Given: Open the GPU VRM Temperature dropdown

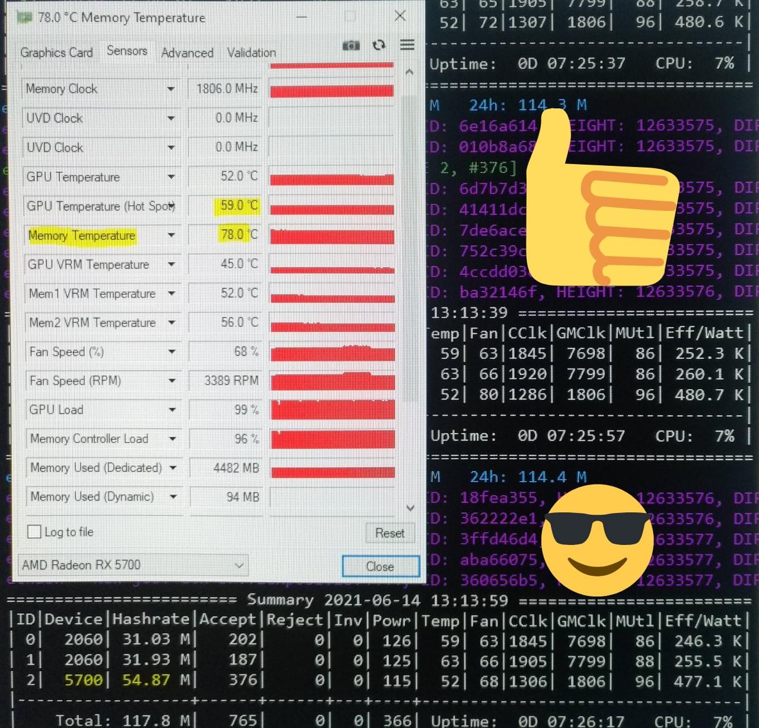Looking at the screenshot, I should click(171, 264).
